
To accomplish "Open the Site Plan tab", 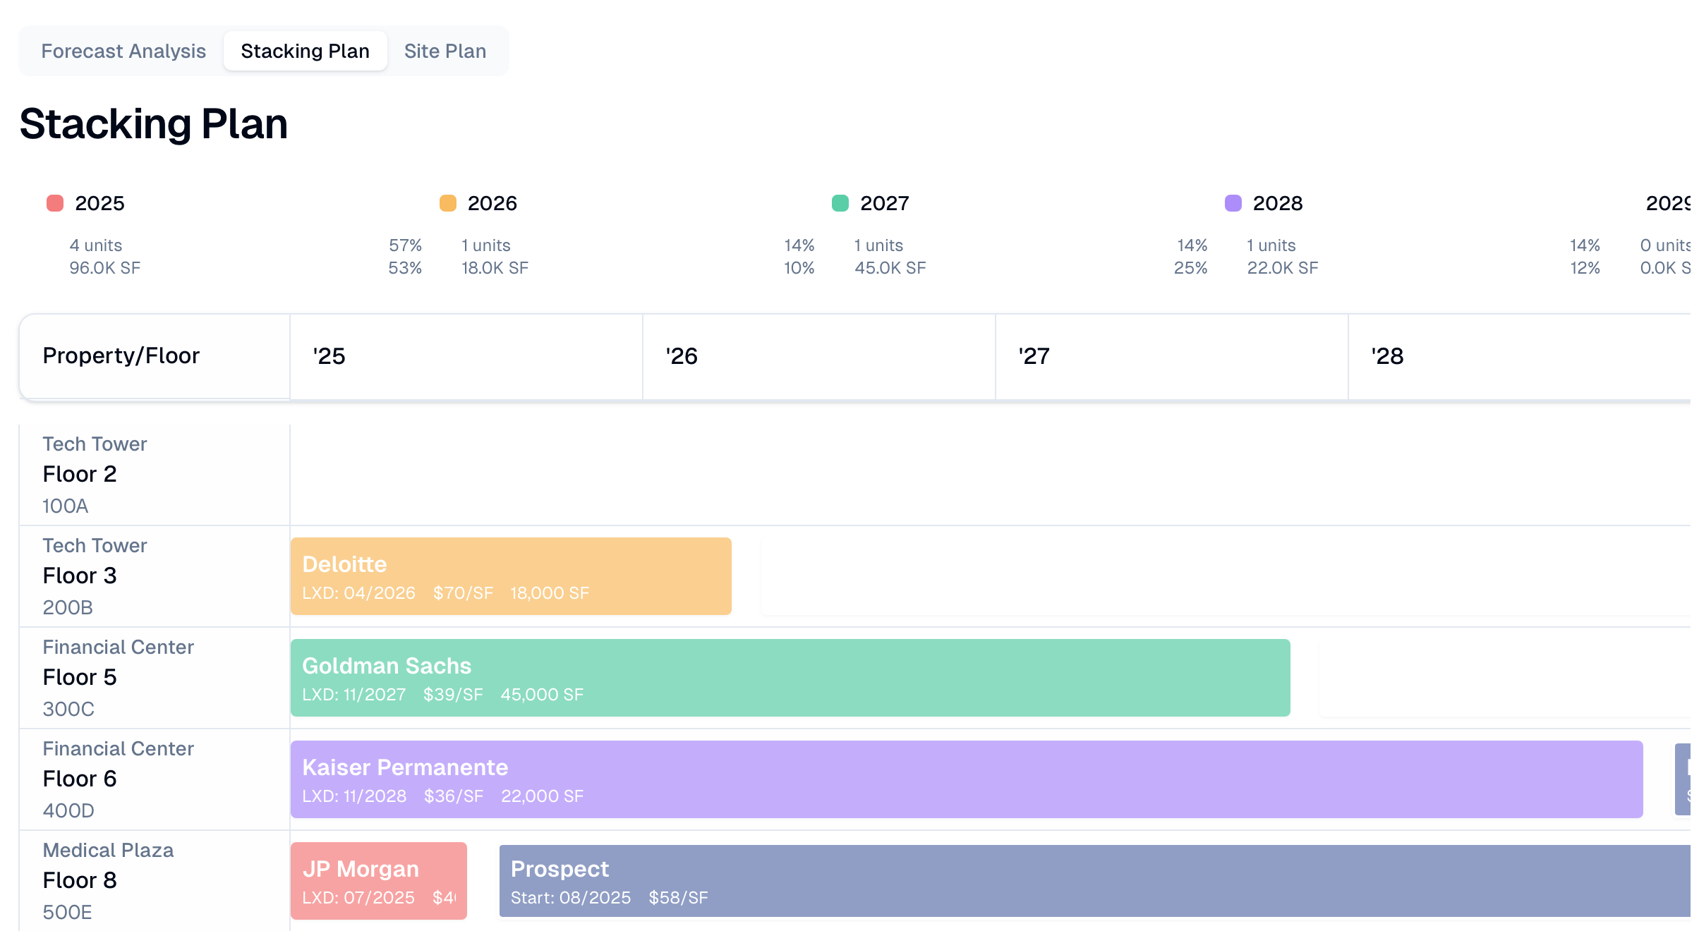I will [445, 51].
